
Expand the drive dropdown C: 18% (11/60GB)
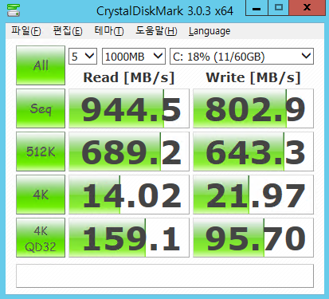tap(241, 57)
